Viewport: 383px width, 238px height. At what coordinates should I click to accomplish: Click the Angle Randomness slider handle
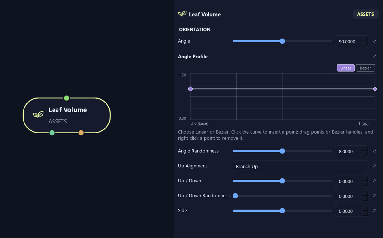282,151
